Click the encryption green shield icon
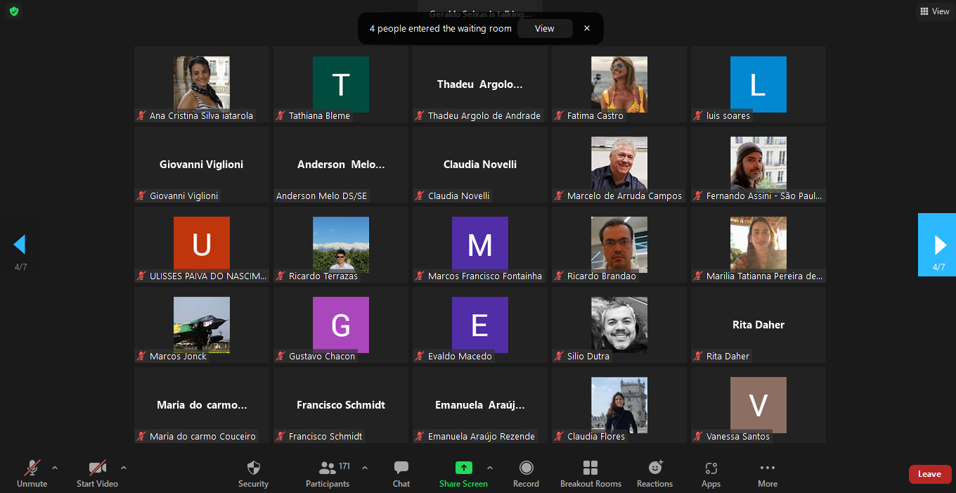 click(x=14, y=11)
